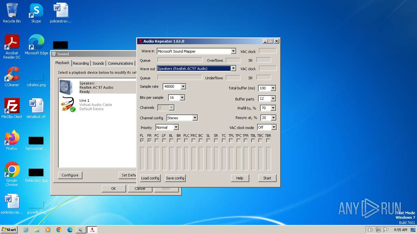
Task: Click the volume speaker tray icon
Action: (370, 230)
